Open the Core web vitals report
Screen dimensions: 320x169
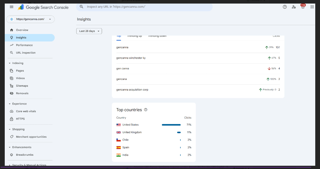(x=26, y=111)
